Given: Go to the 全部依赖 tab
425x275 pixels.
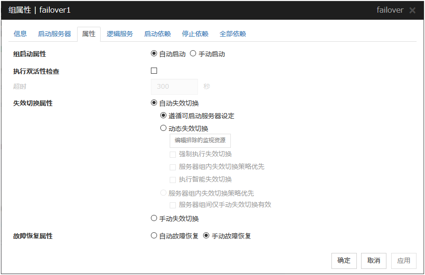Looking at the screenshot, I should 232,34.
